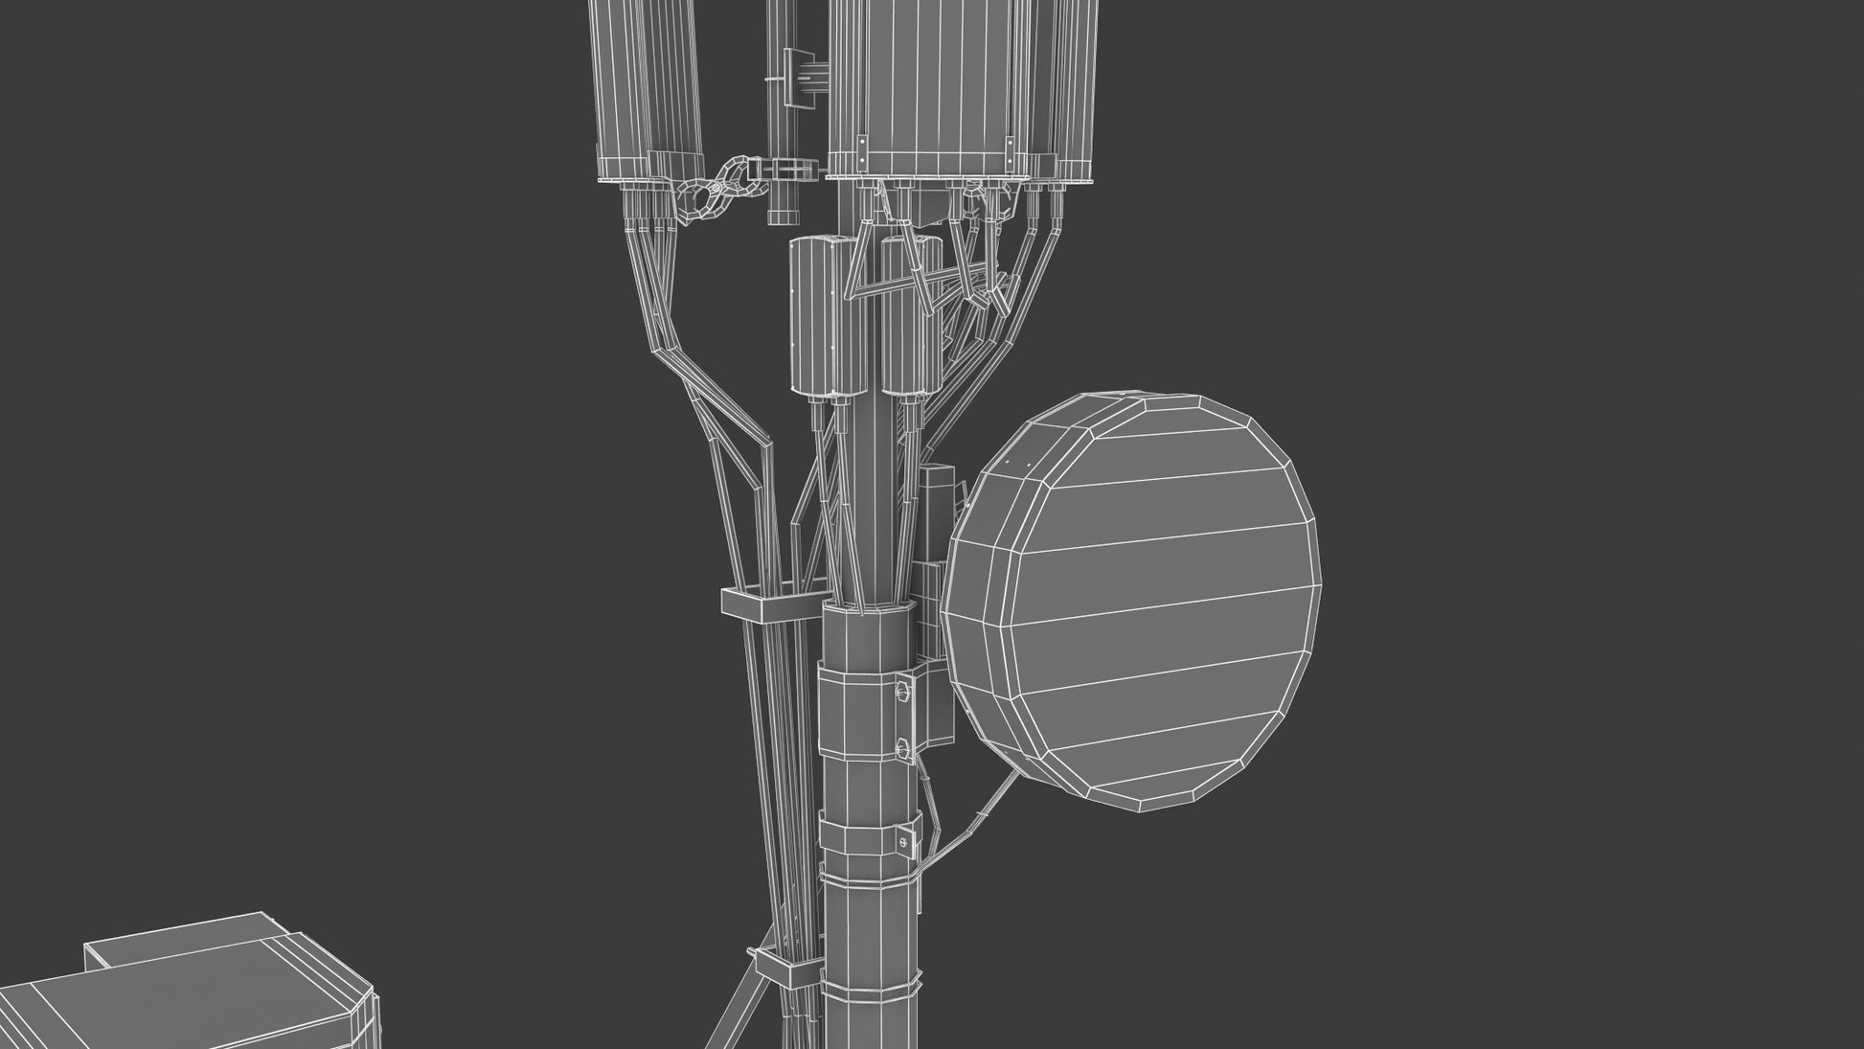Viewport: 1864px width, 1049px height.
Task: Click the lower cable clamp near pole base
Action: (774, 968)
